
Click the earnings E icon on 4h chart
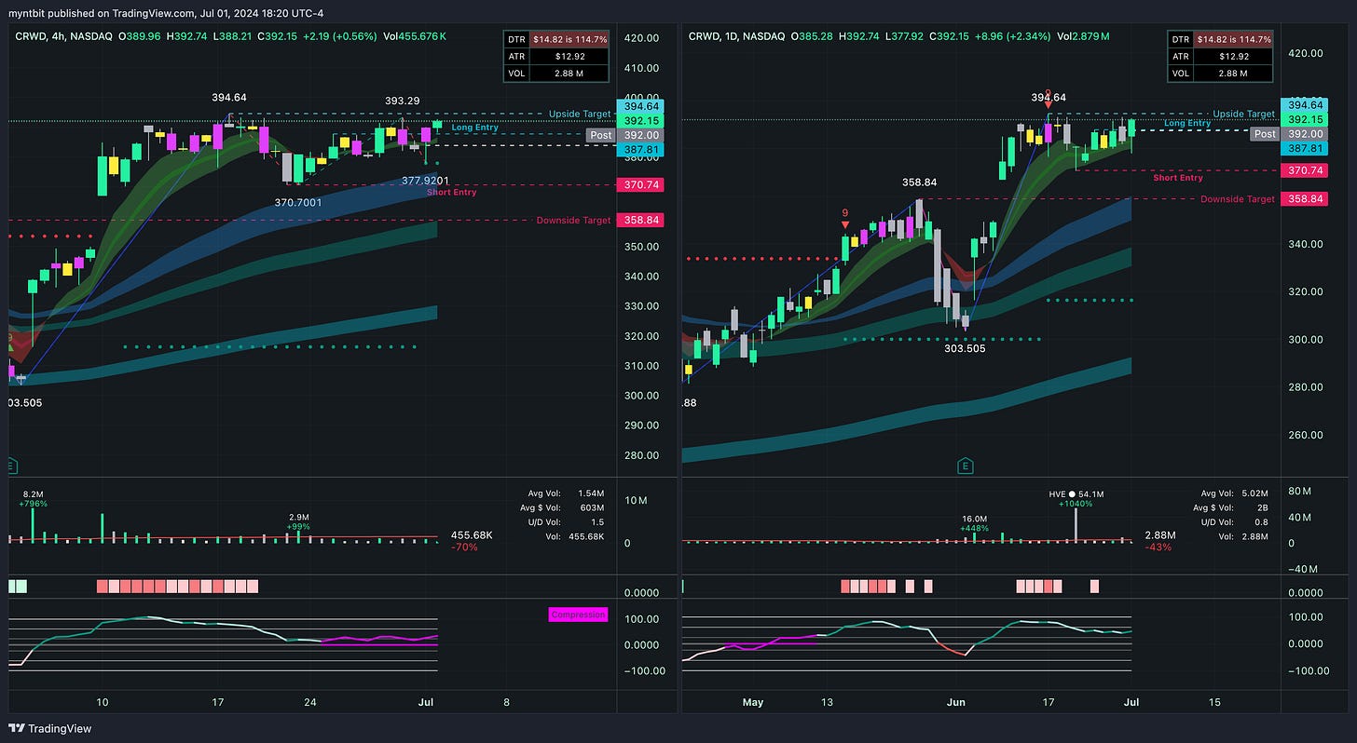point(13,466)
